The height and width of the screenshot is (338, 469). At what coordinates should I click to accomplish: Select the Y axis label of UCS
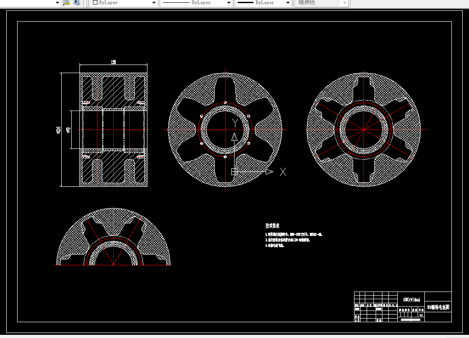click(235, 123)
